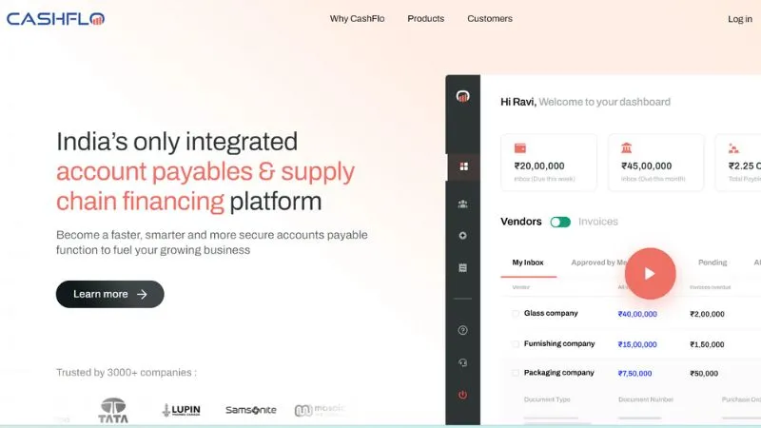Click the ₹50,000 overdue value
The height and width of the screenshot is (428, 761).
click(x=704, y=373)
